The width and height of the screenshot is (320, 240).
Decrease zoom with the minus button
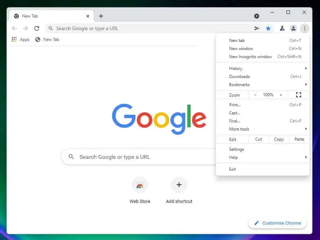click(255, 95)
